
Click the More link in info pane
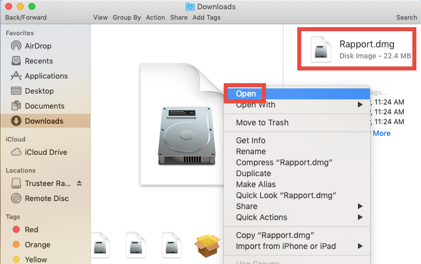pos(382,133)
